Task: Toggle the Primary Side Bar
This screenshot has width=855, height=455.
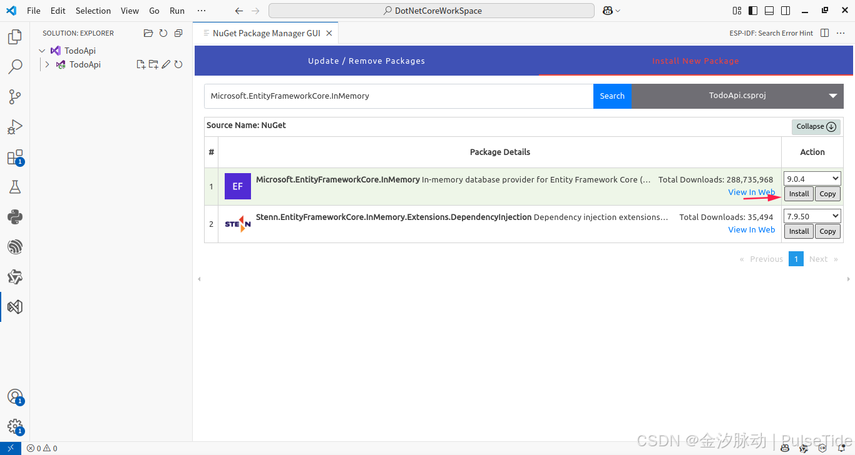Action: (753, 11)
